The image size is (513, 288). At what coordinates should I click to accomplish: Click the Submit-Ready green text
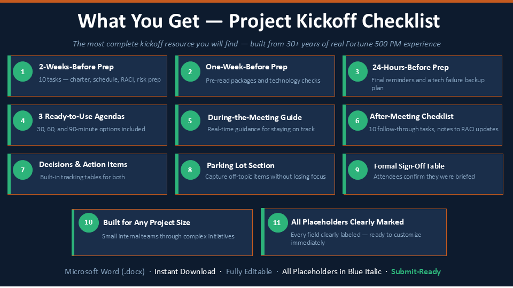(x=416, y=271)
